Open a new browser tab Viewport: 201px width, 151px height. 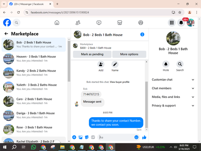[57, 4]
